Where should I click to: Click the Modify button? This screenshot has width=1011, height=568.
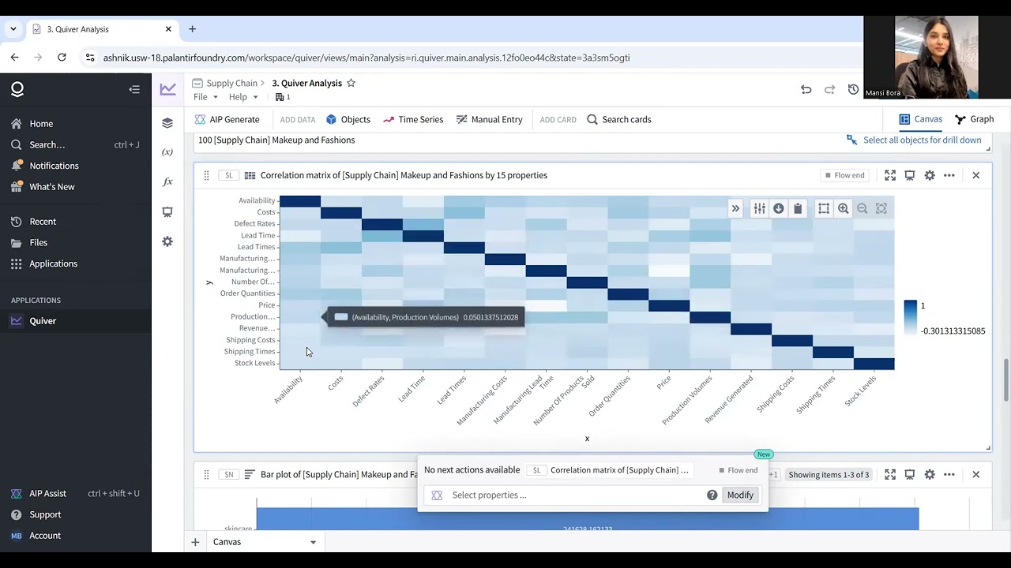[740, 495]
